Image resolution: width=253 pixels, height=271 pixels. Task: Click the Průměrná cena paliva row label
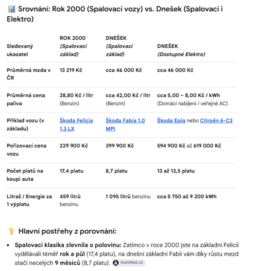[x=26, y=99]
